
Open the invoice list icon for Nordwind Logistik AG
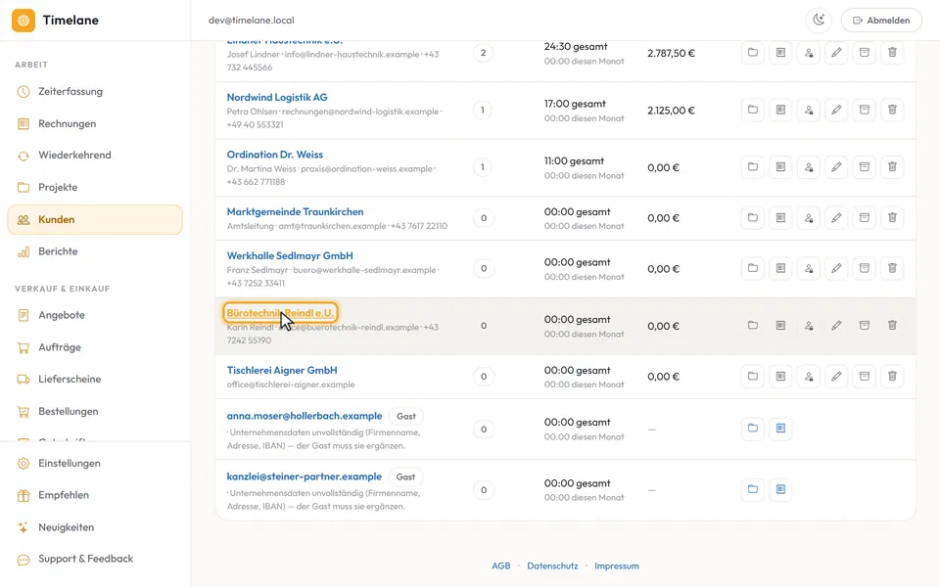[x=780, y=110]
